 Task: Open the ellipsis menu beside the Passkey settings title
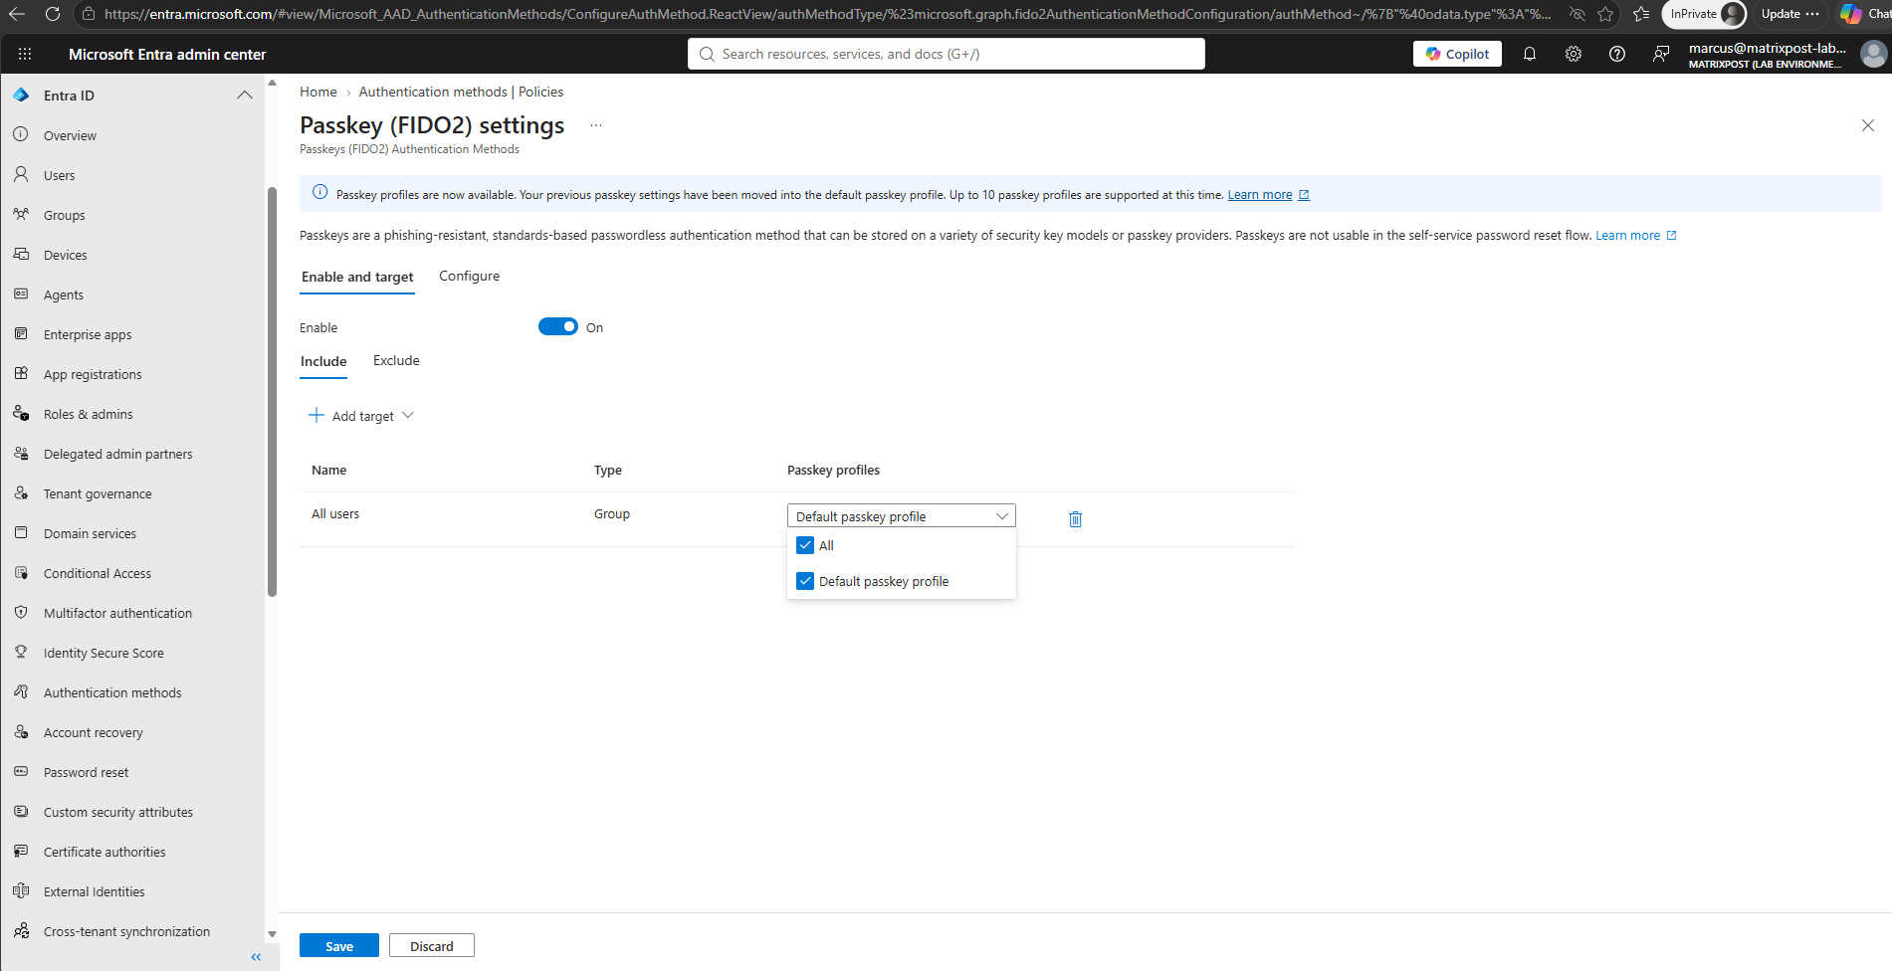tap(596, 125)
